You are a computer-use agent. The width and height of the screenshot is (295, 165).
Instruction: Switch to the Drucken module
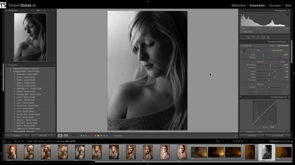pos(275,6)
